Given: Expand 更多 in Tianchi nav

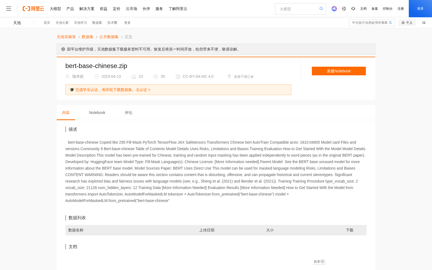Looking at the screenshot, I should (127, 23).
